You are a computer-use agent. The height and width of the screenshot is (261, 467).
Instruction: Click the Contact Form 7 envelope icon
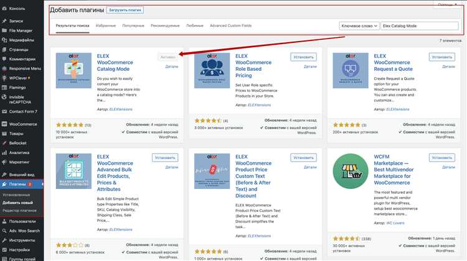point(4,112)
